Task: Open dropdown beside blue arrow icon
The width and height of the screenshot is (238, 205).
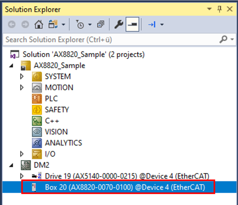Action: click(x=162, y=25)
